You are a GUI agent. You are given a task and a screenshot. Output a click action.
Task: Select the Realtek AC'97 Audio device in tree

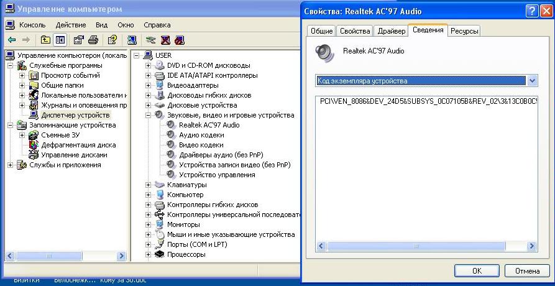[x=209, y=125]
